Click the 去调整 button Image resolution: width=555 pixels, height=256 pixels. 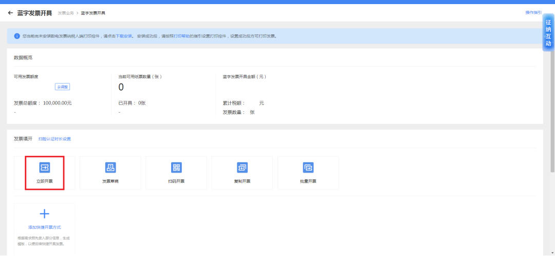click(62, 87)
